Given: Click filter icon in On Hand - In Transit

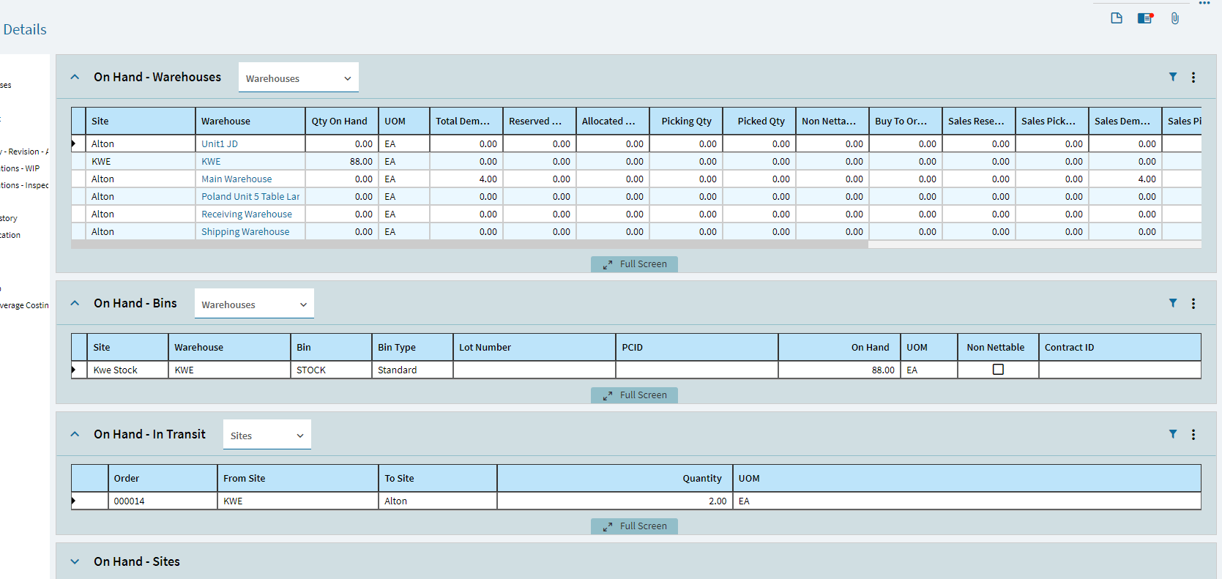Looking at the screenshot, I should 1173,434.
